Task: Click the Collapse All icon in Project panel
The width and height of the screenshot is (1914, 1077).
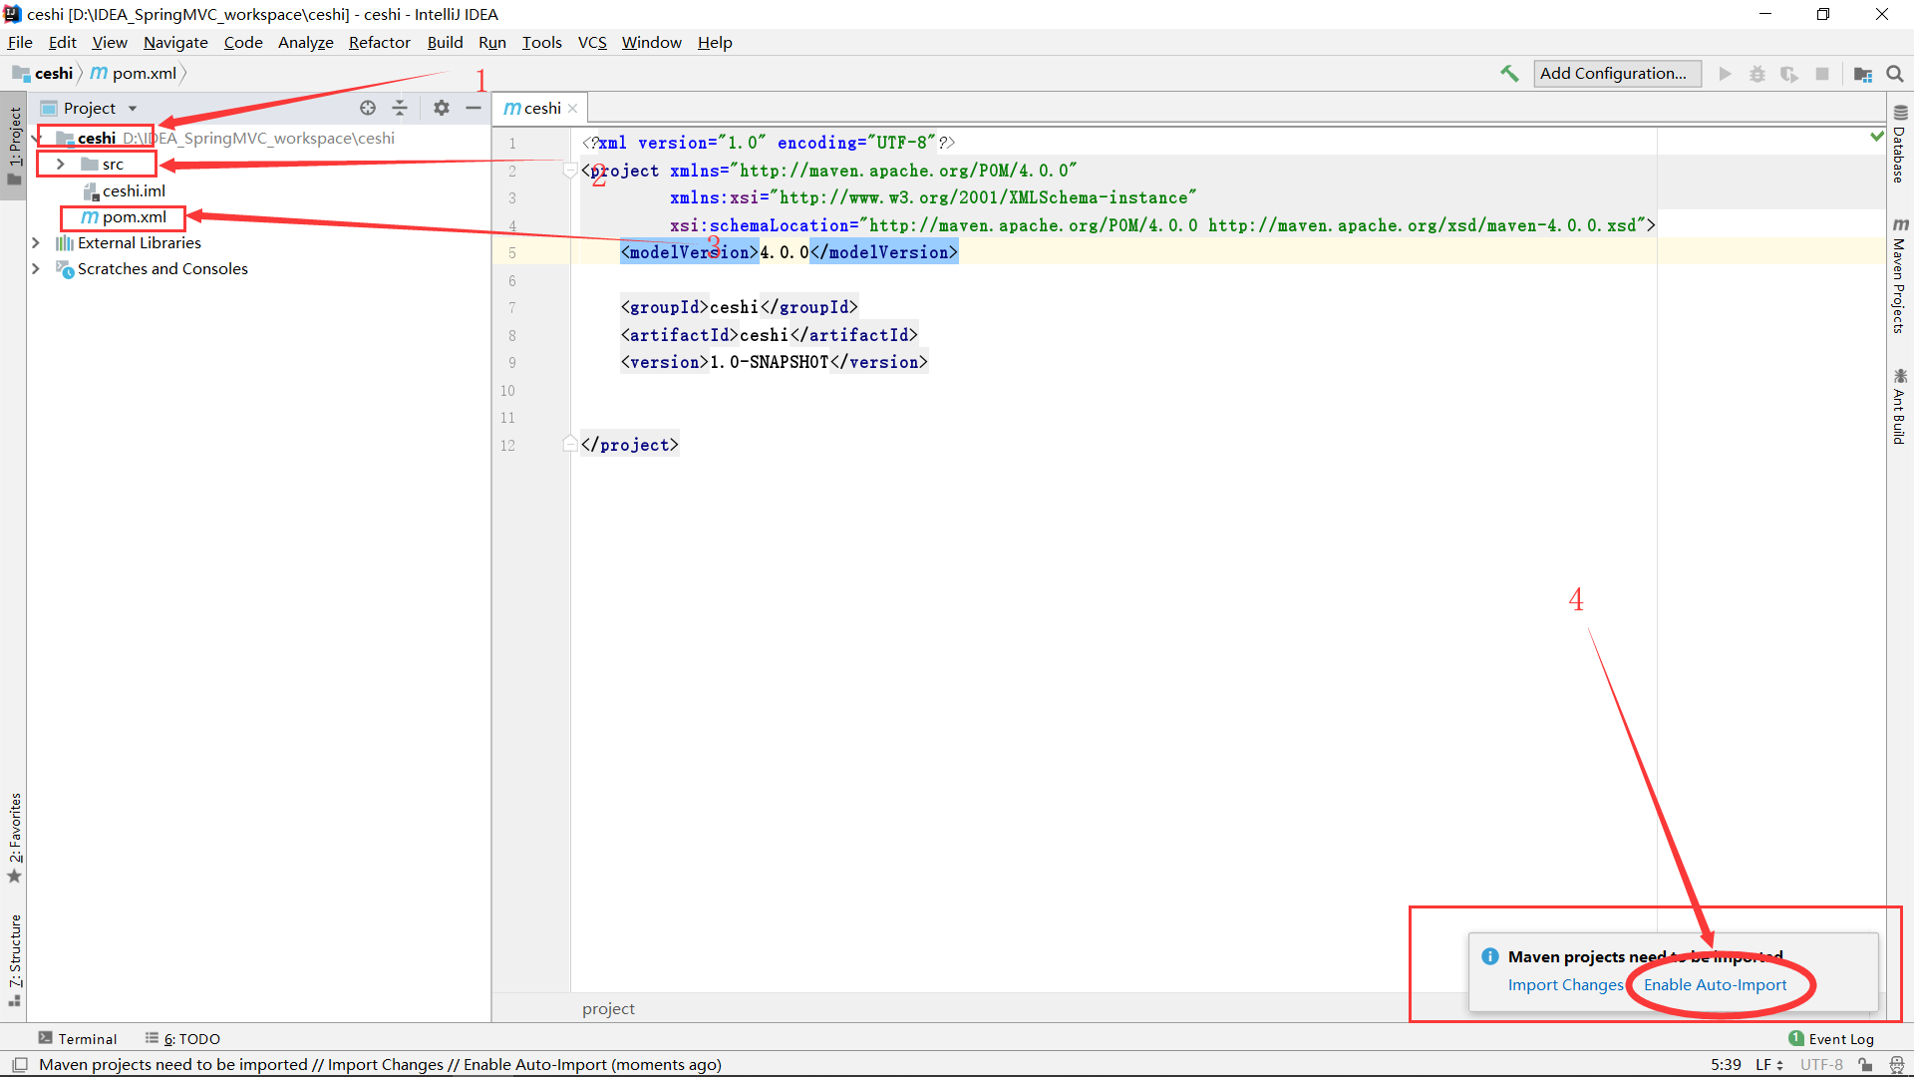Action: tap(400, 108)
